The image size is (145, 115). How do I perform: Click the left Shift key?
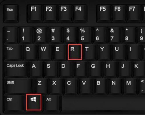(18, 86)
